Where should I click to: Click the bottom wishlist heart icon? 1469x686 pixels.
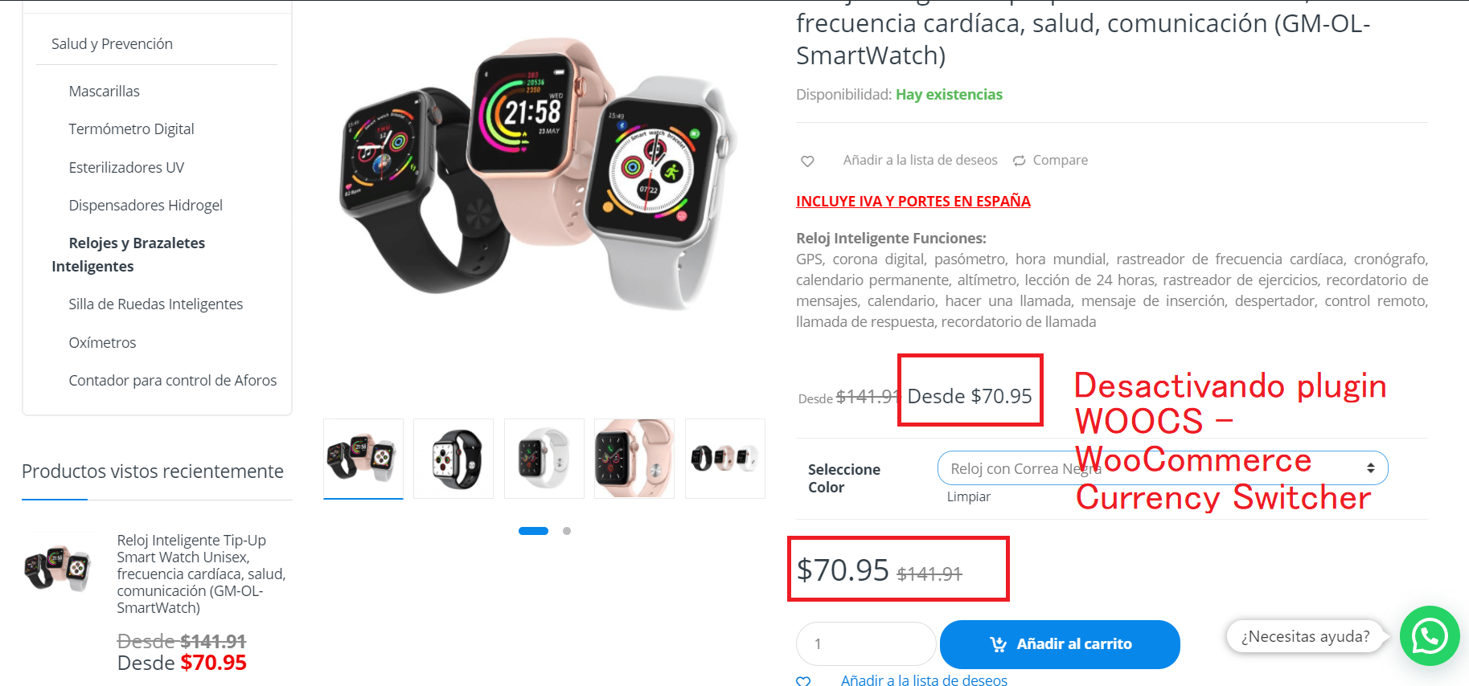pyautogui.click(x=803, y=681)
